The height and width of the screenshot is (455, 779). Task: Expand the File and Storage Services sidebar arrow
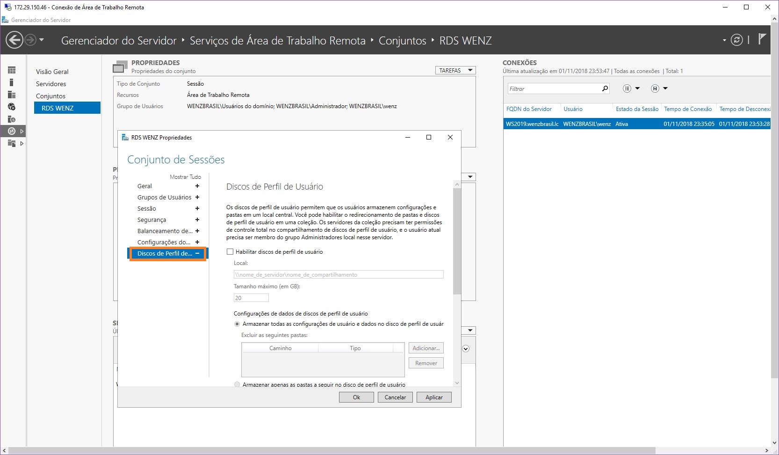[x=22, y=143]
